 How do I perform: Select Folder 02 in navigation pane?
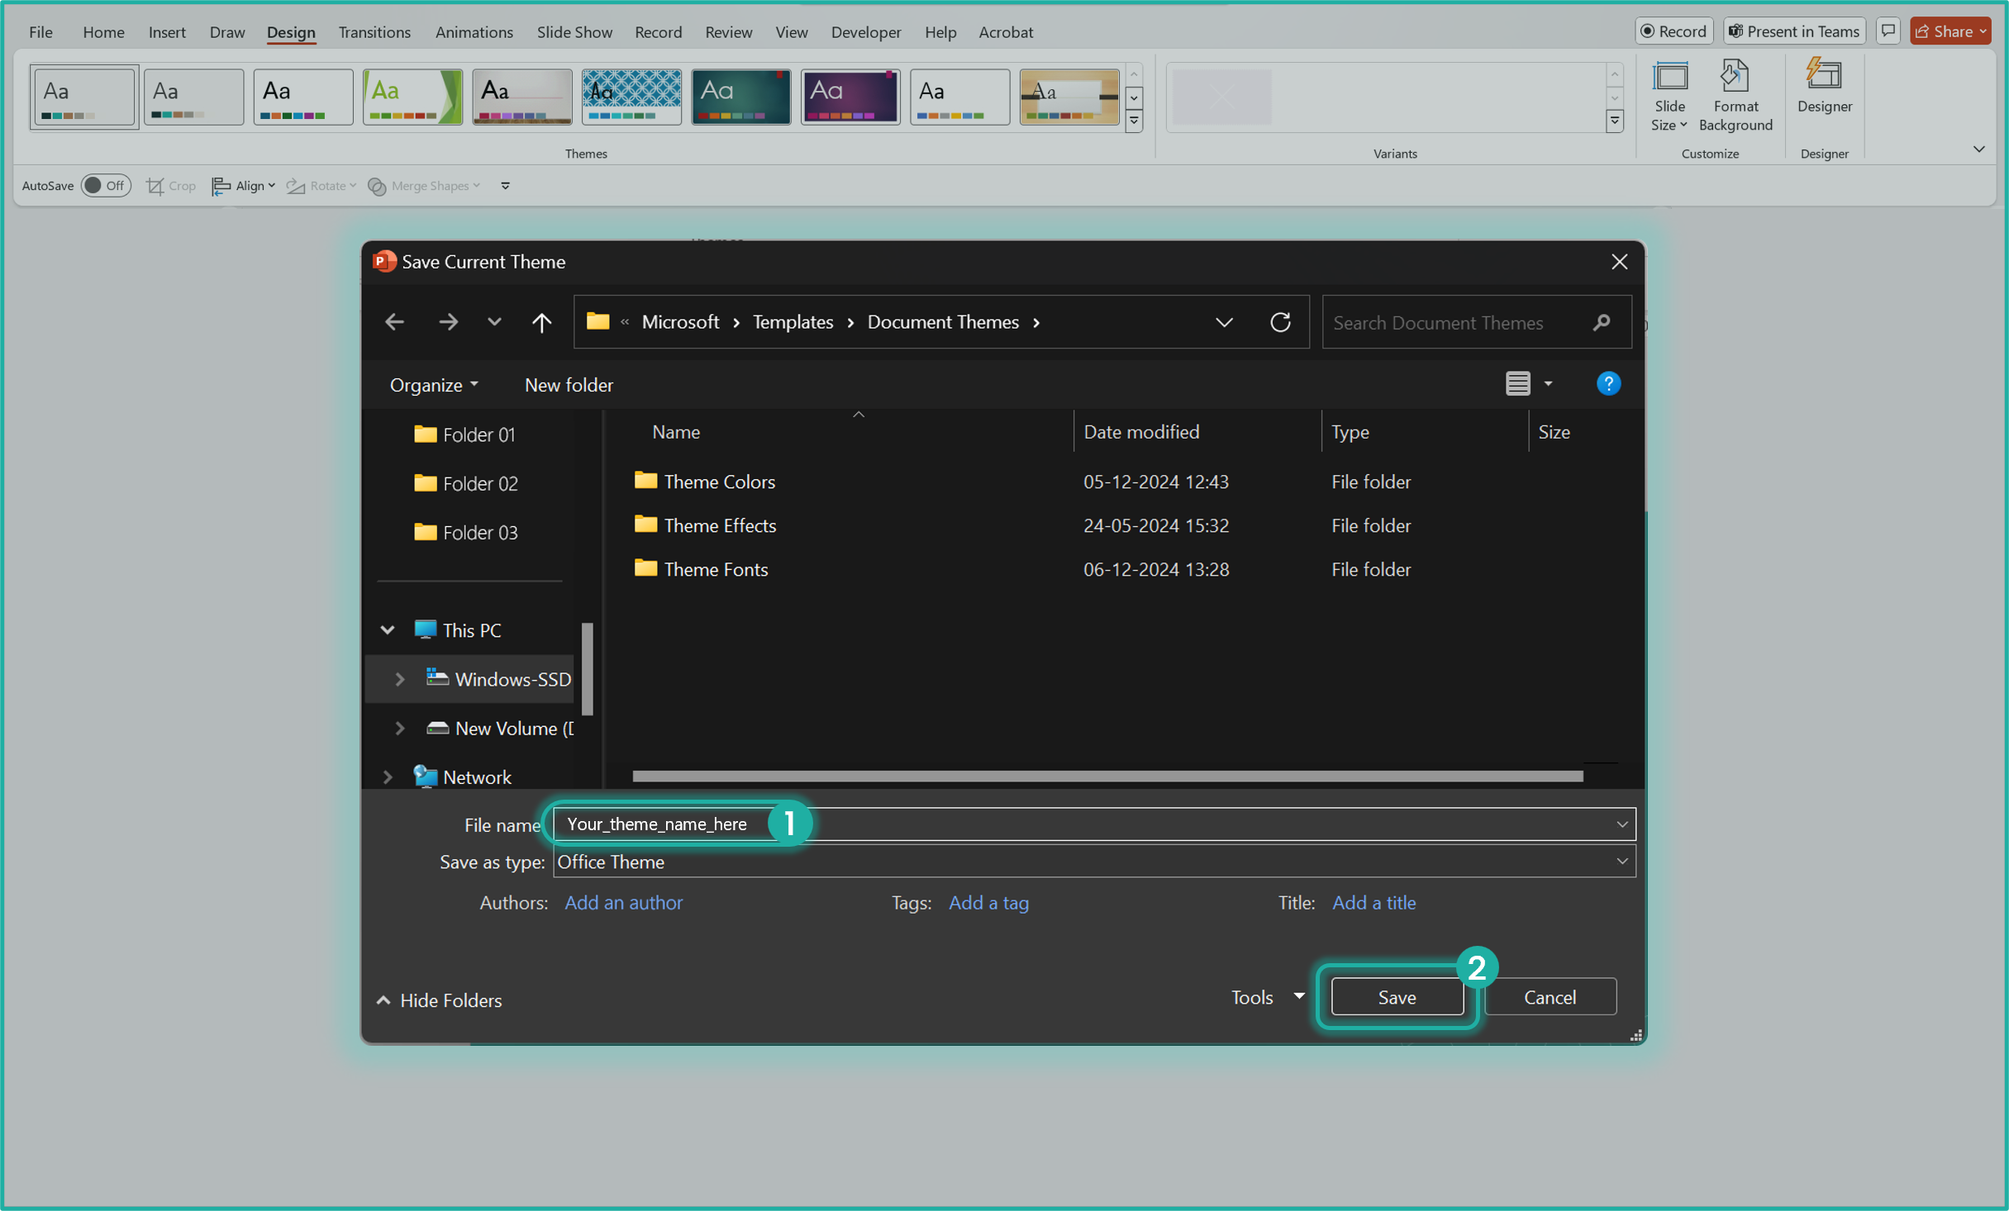pyautogui.click(x=466, y=483)
